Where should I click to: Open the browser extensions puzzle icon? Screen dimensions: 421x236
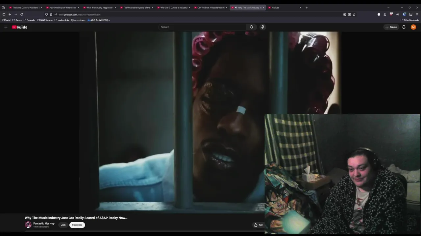(x=385, y=14)
